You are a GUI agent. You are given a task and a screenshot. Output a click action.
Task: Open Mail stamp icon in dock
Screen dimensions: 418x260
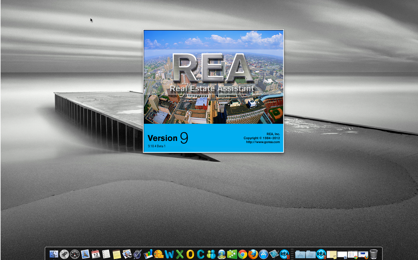pos(85,254)
